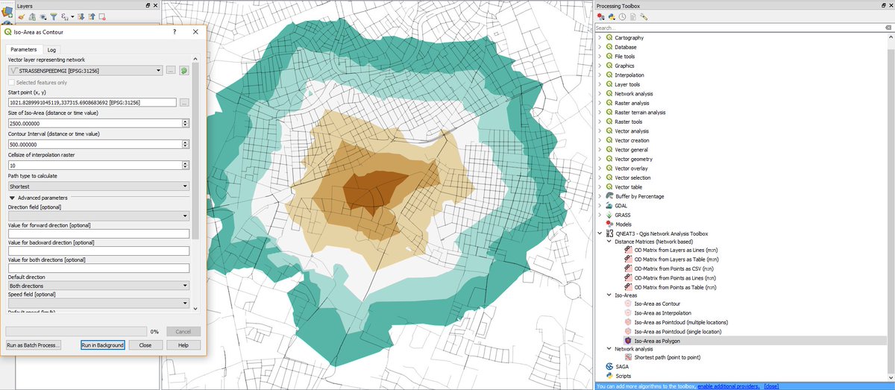The image size is (895, 390).
Task: Collapse Iso-Areas group
Action: click(x=609, y=295)
